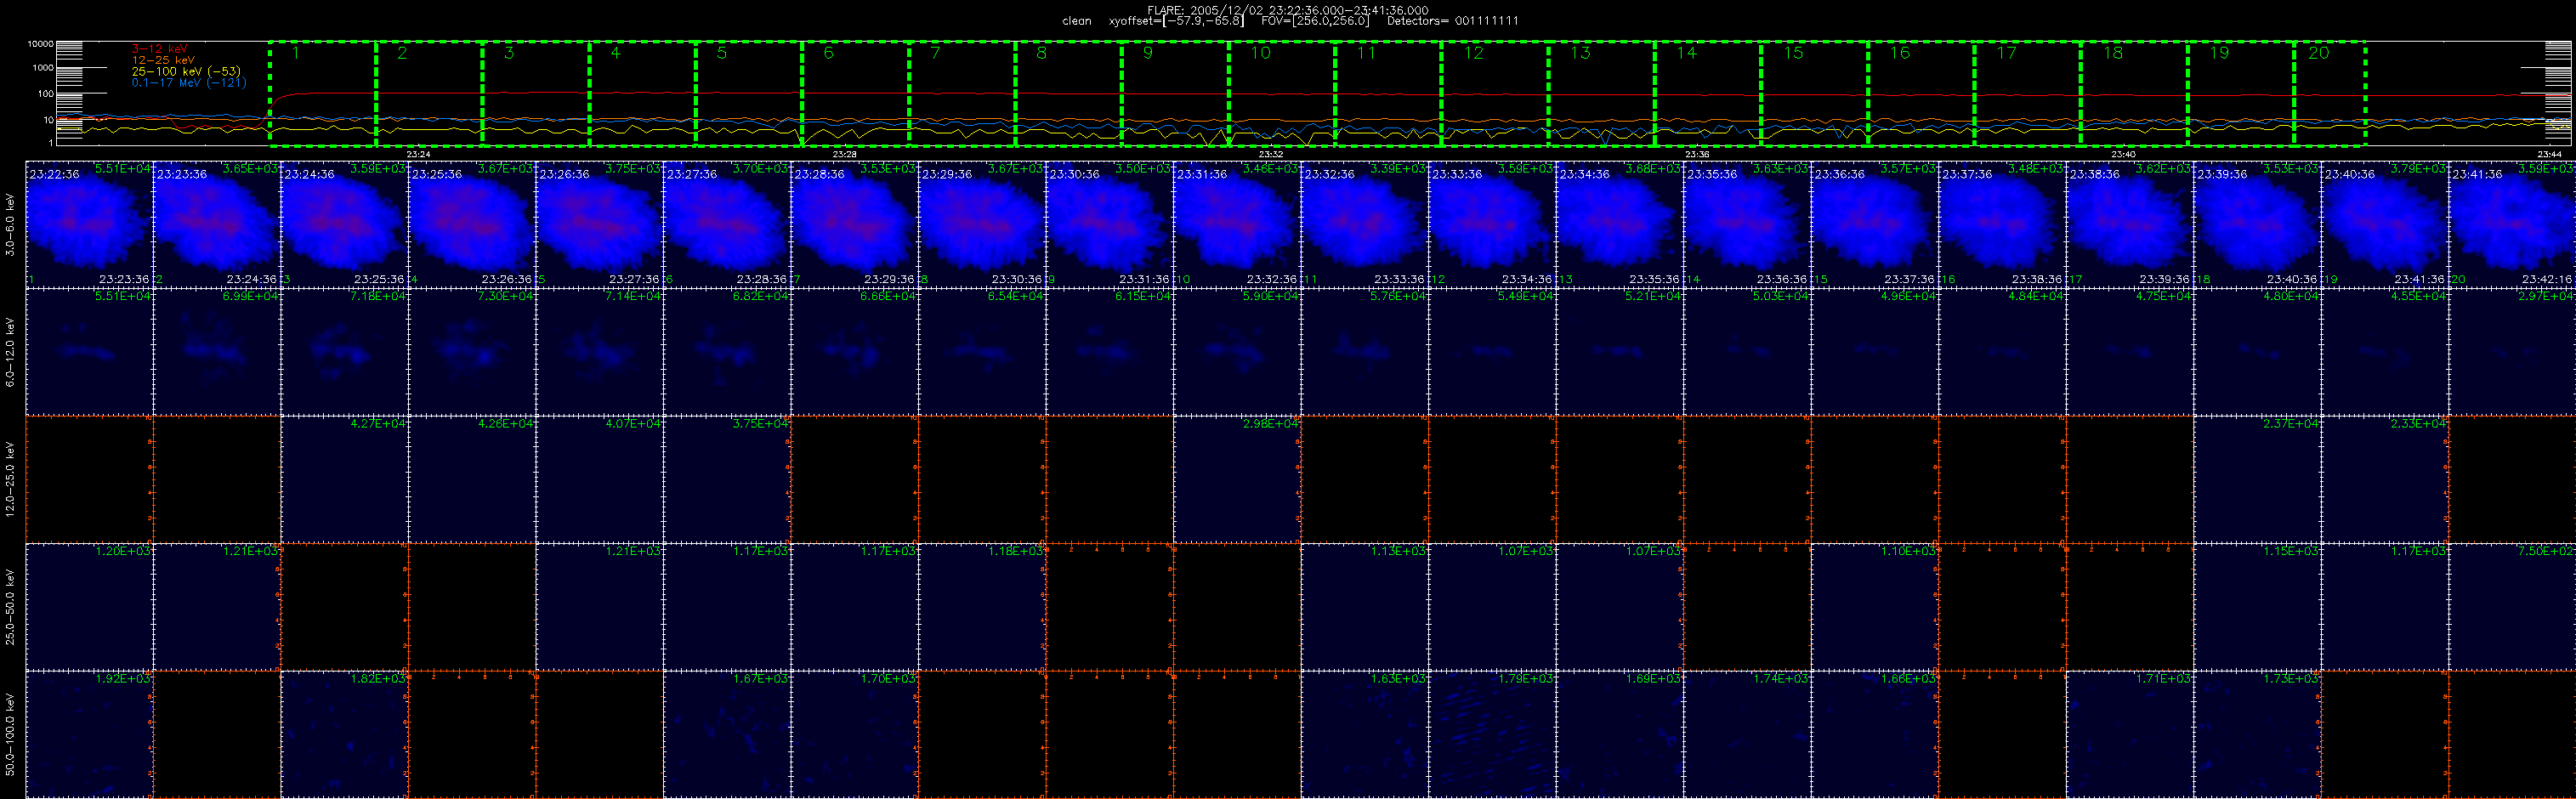Click the orange '12-25 keV' legend entry
This screenshot has width=2576, height=799.
tap(163, 60)
